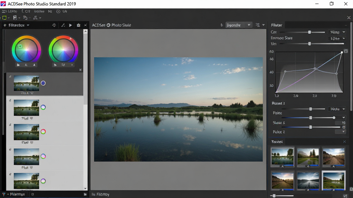Expand the dropdown arrow next to the yellow square icon

click(9, 18)
